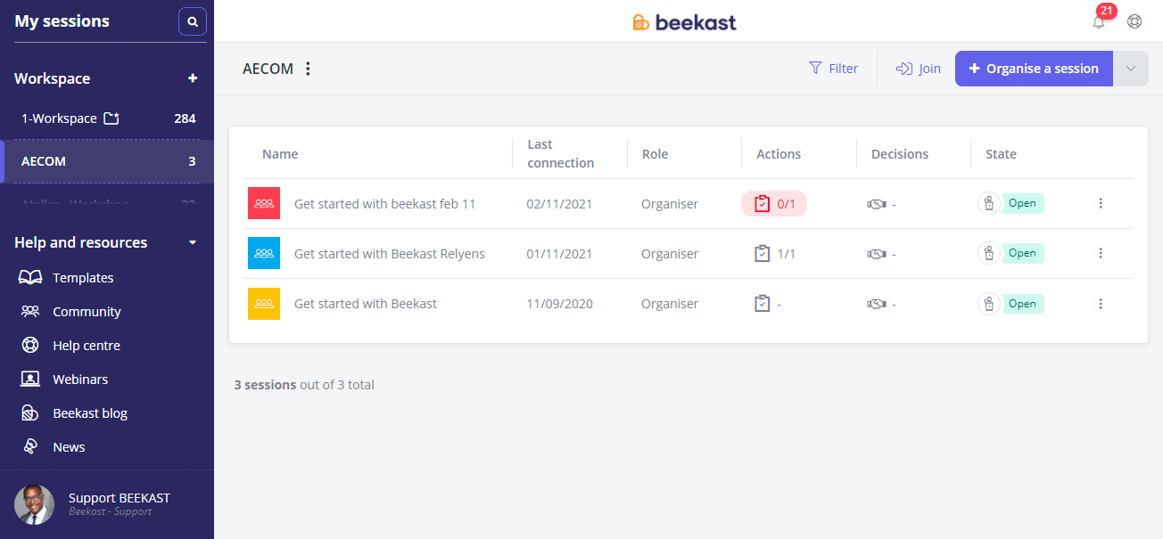Click the blue Beekast Relyens session icon

click(264, 253)
